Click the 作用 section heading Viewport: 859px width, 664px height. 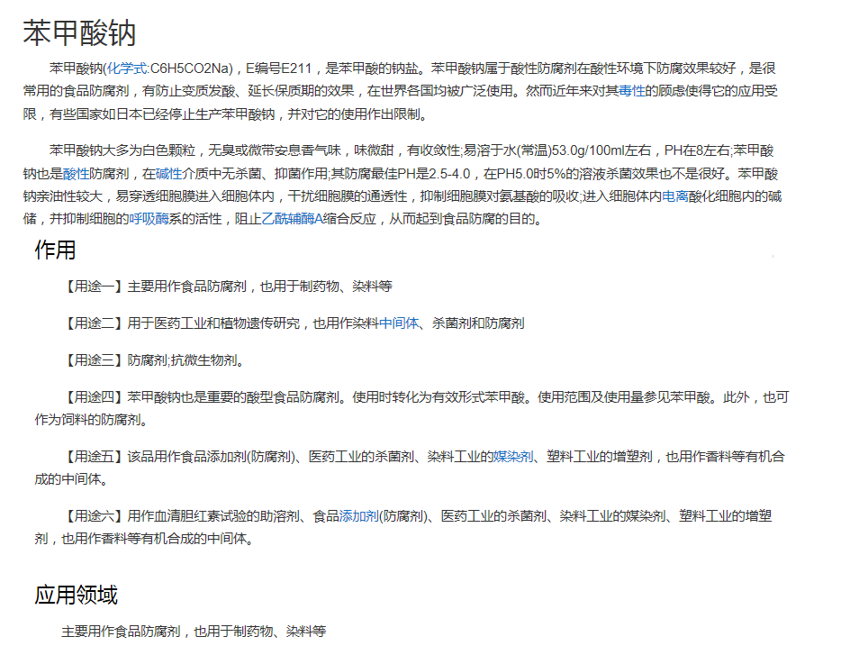pyautogui.click(x=55, y=250)
